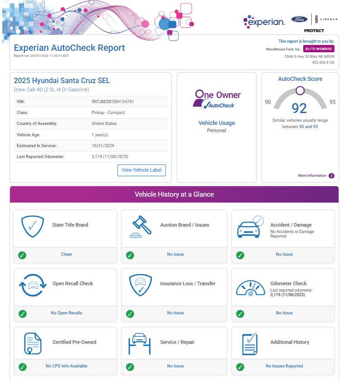Click the Insurance Loss / Transfer shield icon

[x=141, y=285]
